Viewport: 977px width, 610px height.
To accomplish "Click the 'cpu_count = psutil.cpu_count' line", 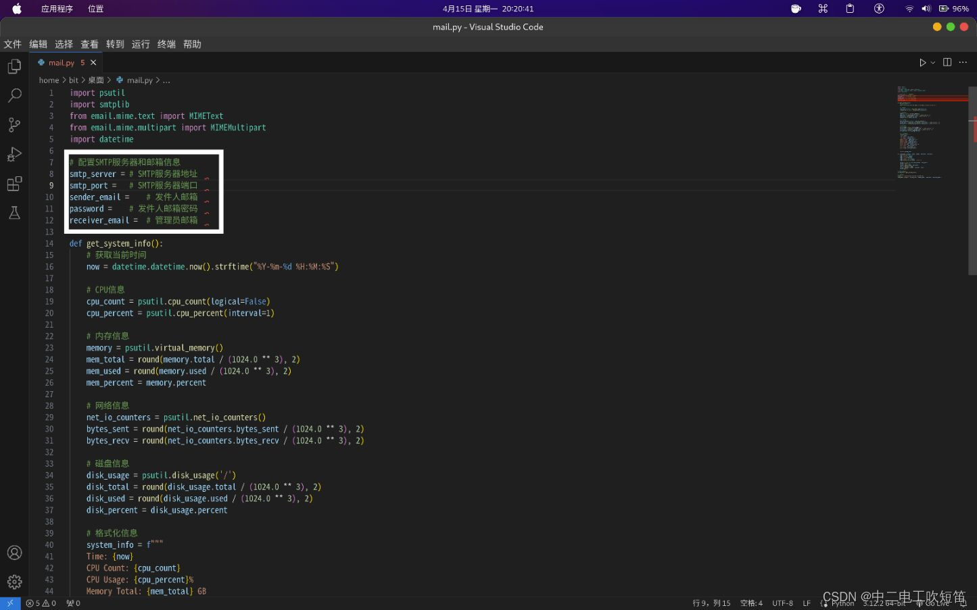I will tap(178, 301).
